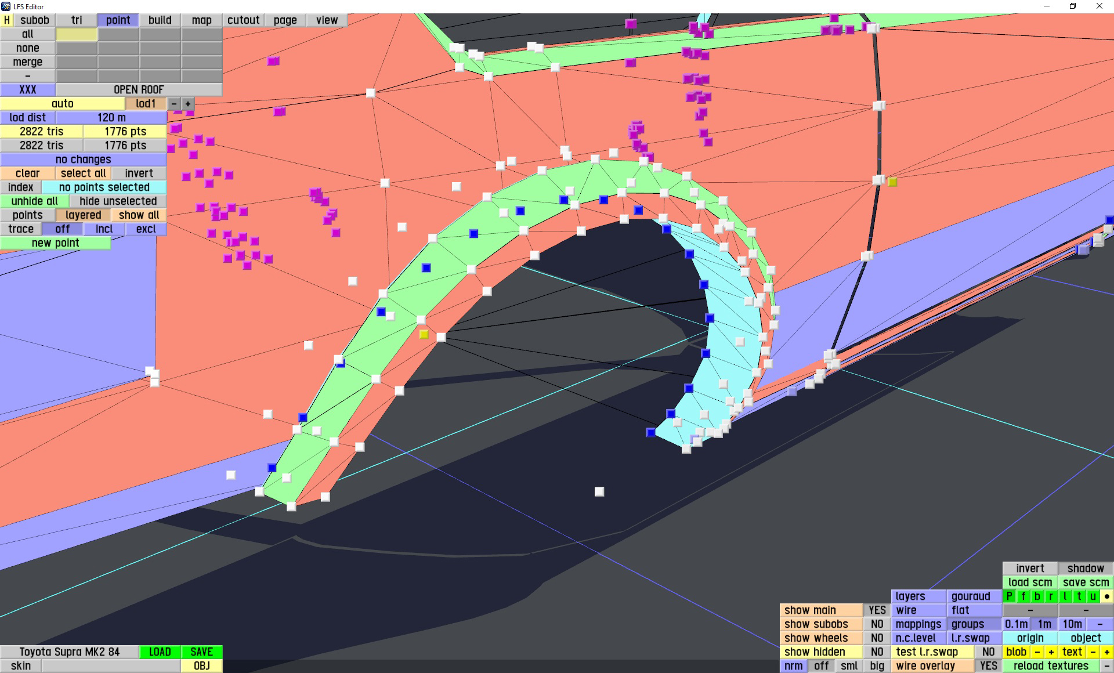Click the reload textures button

pos(1051,665)
